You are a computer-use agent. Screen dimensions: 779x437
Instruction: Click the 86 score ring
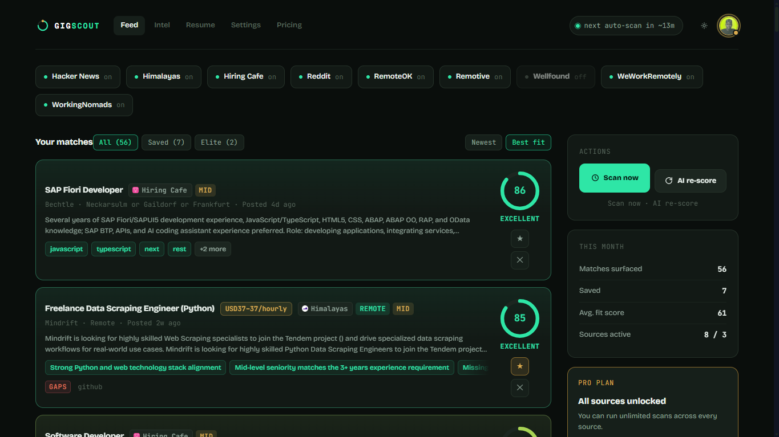pos(520,191)
